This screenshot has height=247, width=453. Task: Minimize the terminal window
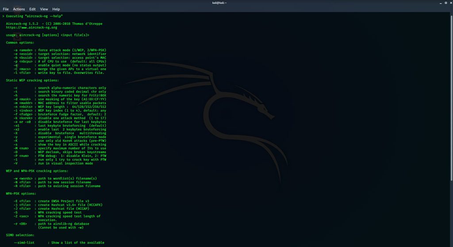pos(441,3)
